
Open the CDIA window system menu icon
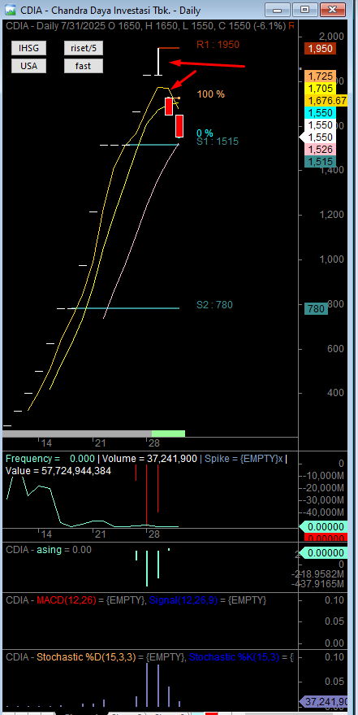pos(11,10)
